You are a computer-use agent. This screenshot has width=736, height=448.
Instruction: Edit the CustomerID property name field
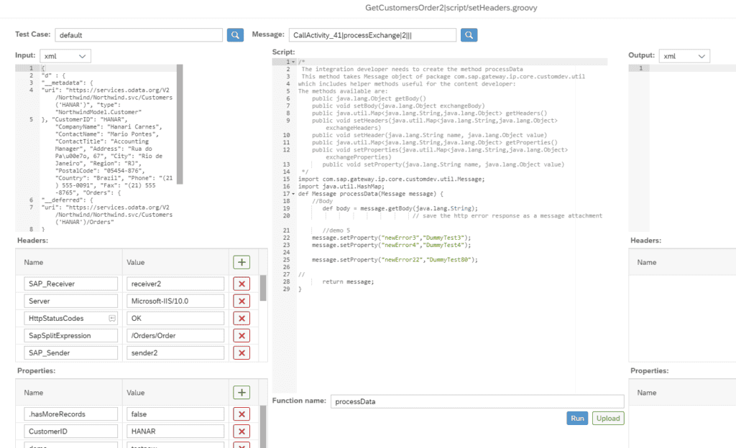click(71, 431)
